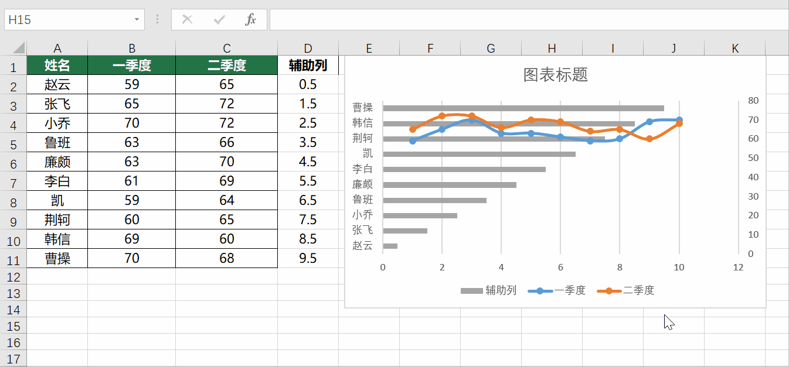Viewport: 789px width, 367px height.
Task: Select column B header
Action: [x=132, y=49]
